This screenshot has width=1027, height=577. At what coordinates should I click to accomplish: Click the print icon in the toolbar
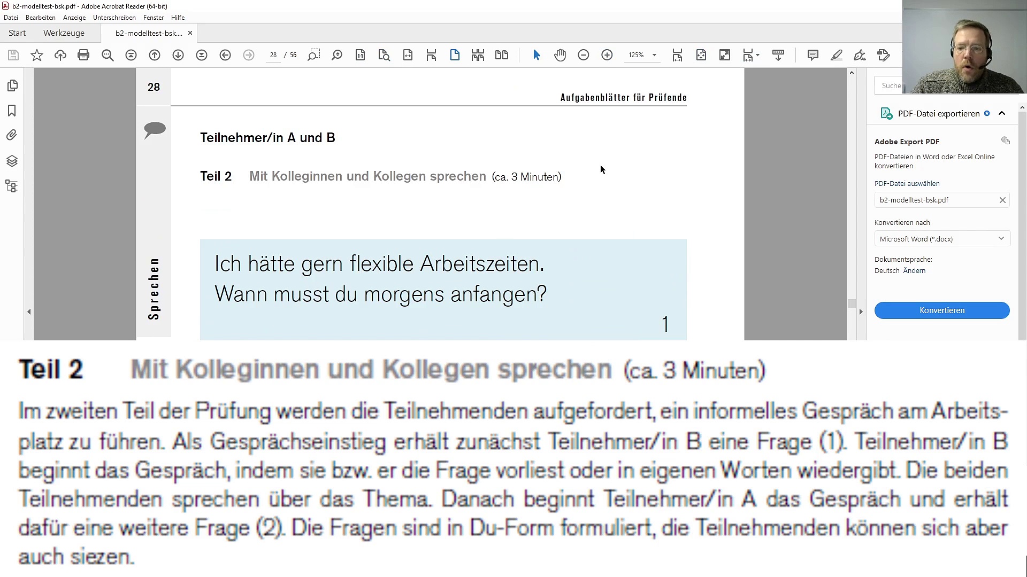click(x=83, y=55)
